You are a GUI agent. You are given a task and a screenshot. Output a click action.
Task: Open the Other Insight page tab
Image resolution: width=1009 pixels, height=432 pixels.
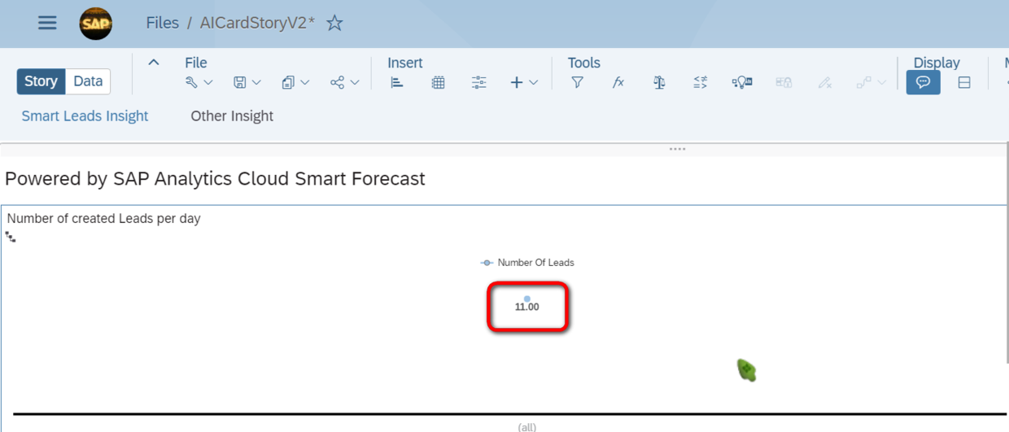pos(232,116)
